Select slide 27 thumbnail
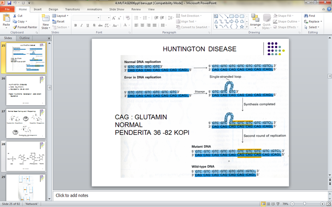This screenshot has width=332, height=207. point(26,123)
